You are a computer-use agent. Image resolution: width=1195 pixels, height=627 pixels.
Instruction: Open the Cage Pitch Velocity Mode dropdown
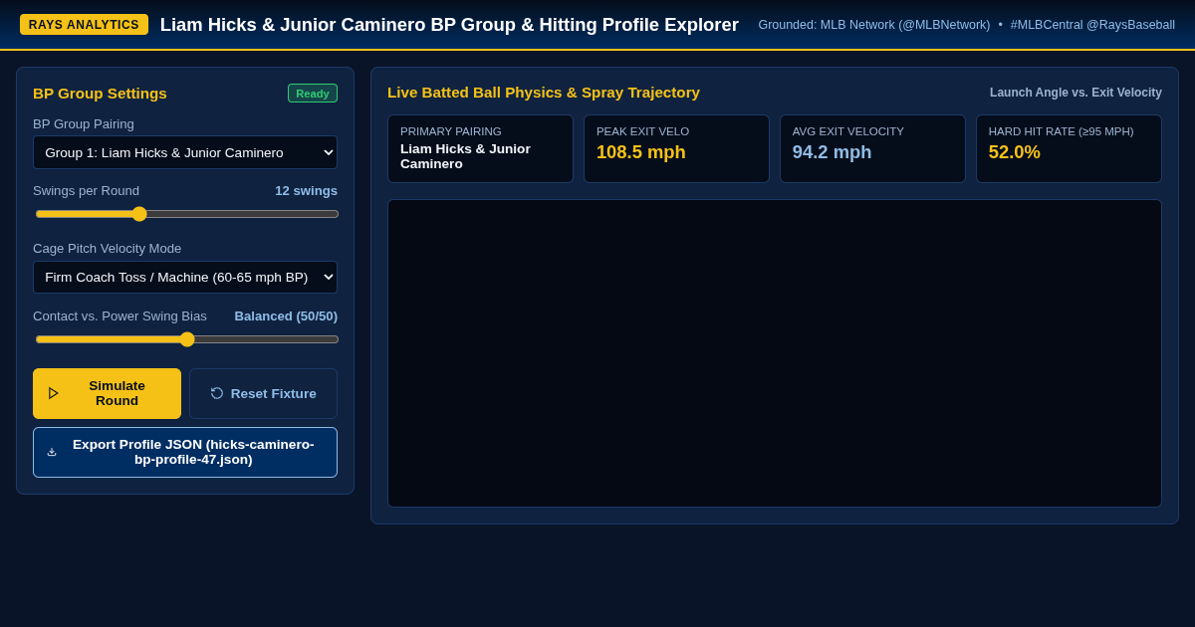[x=185, y=277]
